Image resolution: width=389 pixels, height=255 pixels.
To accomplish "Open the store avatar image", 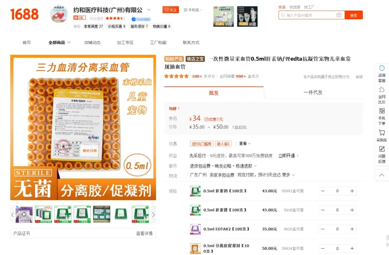I will [59, 14].
